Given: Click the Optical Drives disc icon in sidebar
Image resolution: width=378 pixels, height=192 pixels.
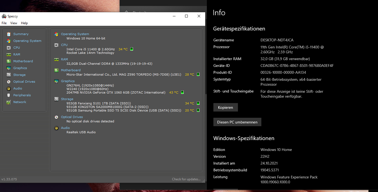Looking at the screenshot, I should (x=9, y=82).
